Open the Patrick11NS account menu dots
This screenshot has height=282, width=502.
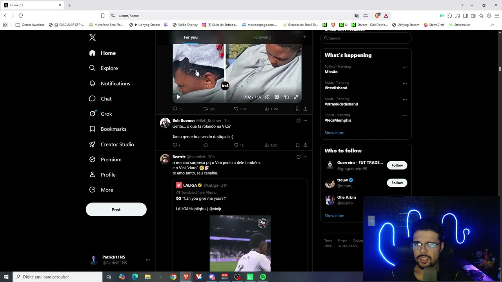[x=148, y=260]
